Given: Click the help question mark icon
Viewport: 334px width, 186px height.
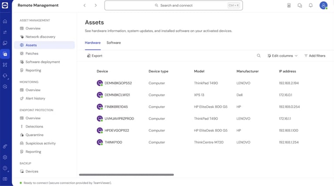Looking at the screenshot, I should point(5,168).
